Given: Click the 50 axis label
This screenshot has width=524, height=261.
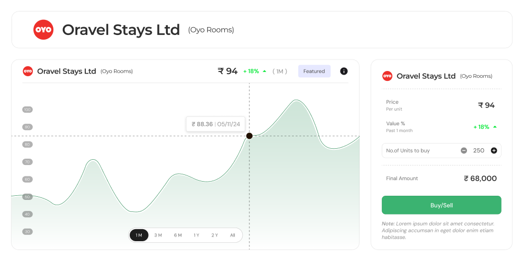Looking at the screenshot, I should tap(27, 197).
